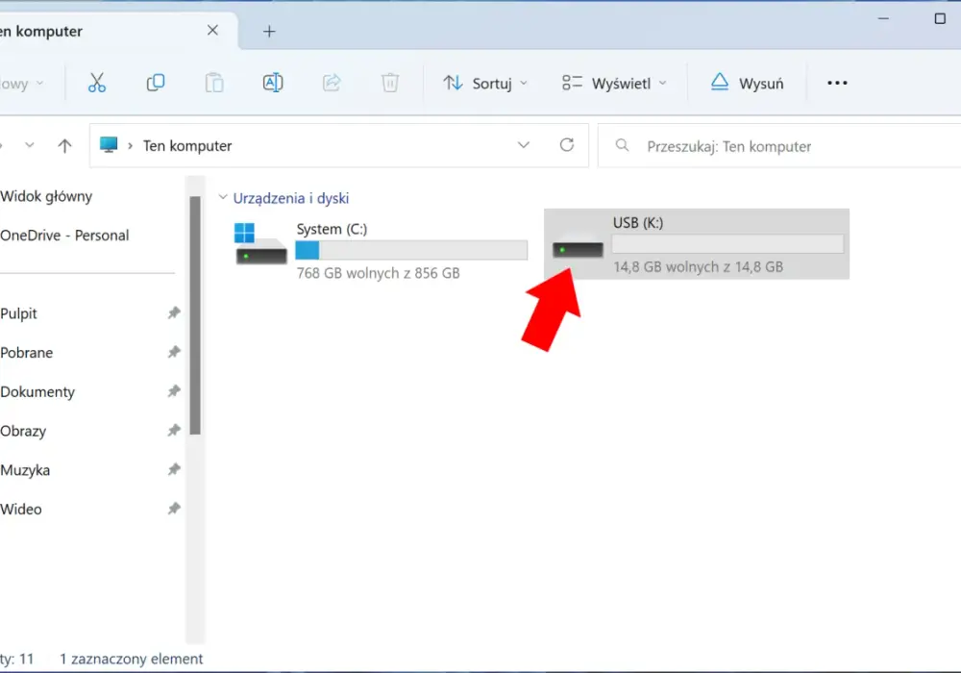
Task: Click the pin icon next to Pulpit
Action: click(174, 313)
